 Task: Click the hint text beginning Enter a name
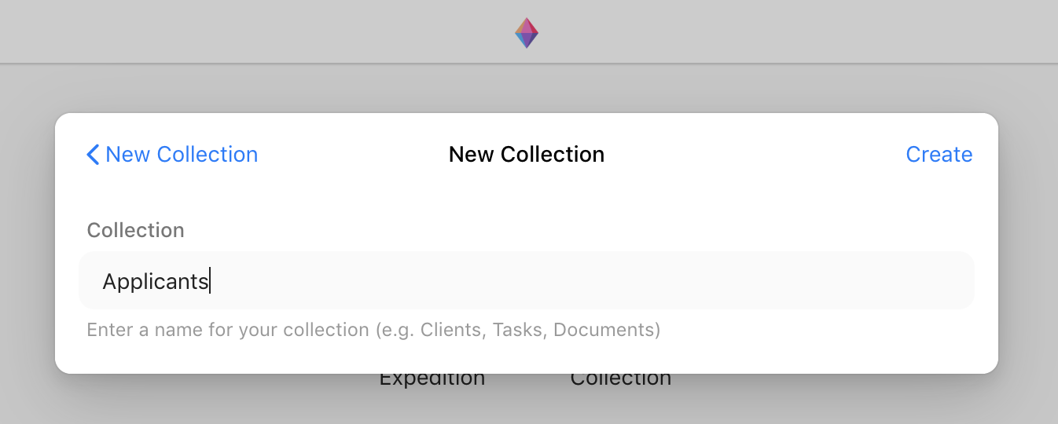(373, 330)
